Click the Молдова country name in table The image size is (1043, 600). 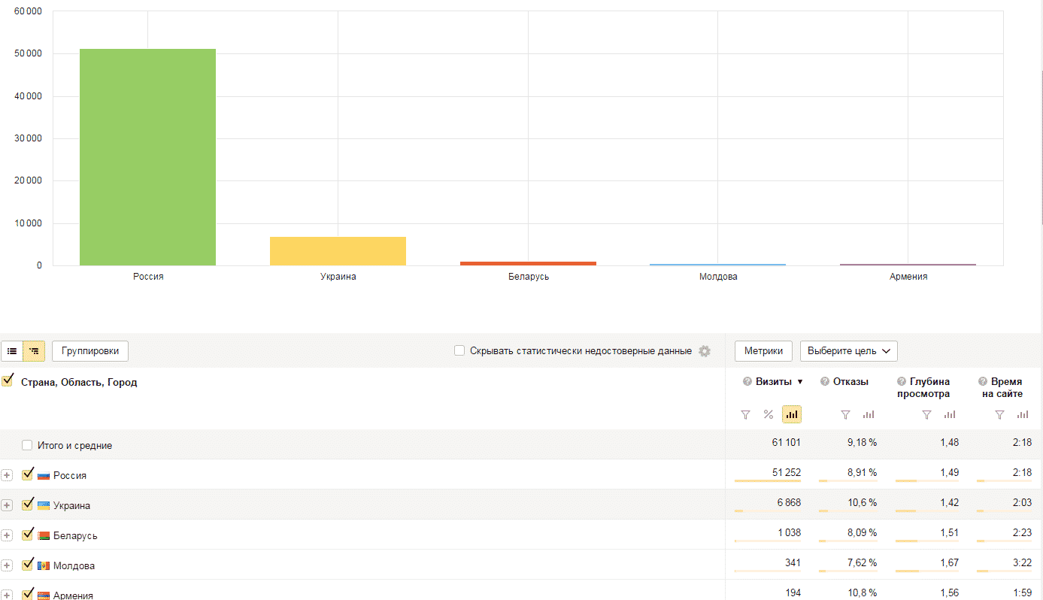click(x=74, y=566)
